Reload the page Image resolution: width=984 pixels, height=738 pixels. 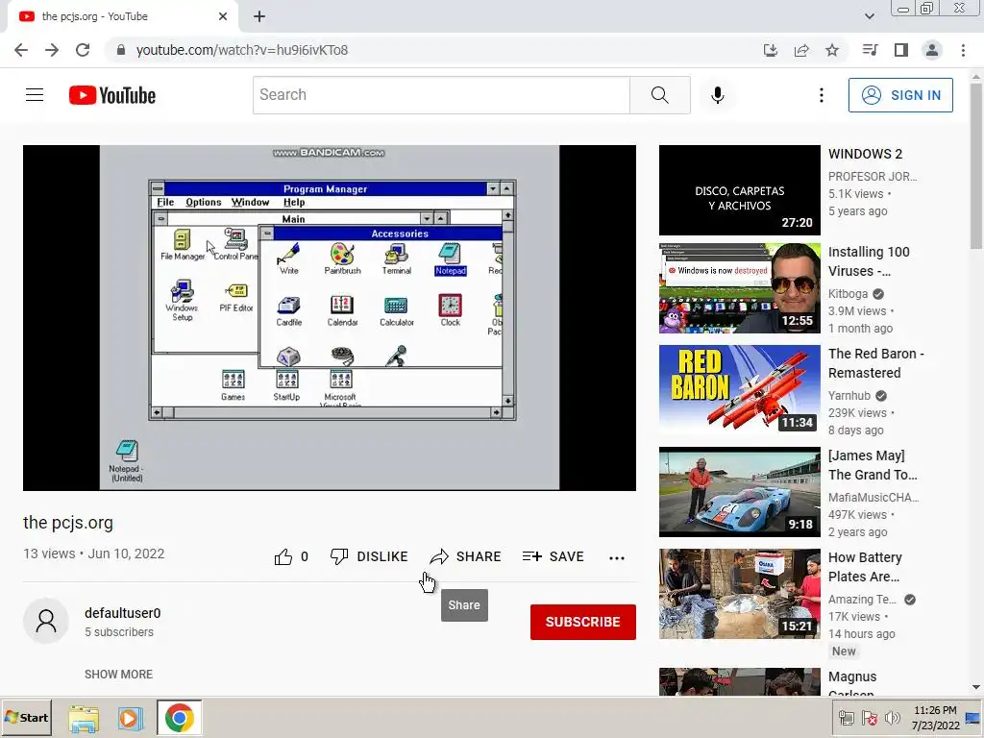coord(83,50)
